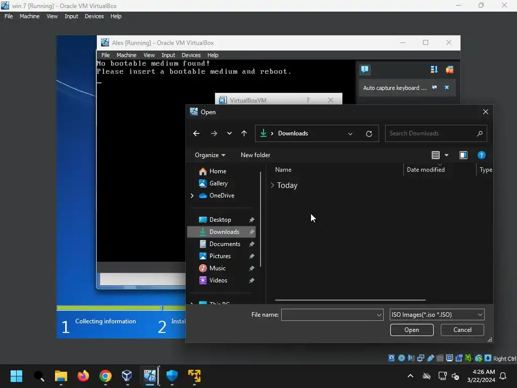Open the recent locations dropdown
This screenshot has height=388, width=517.
(229, 133)
